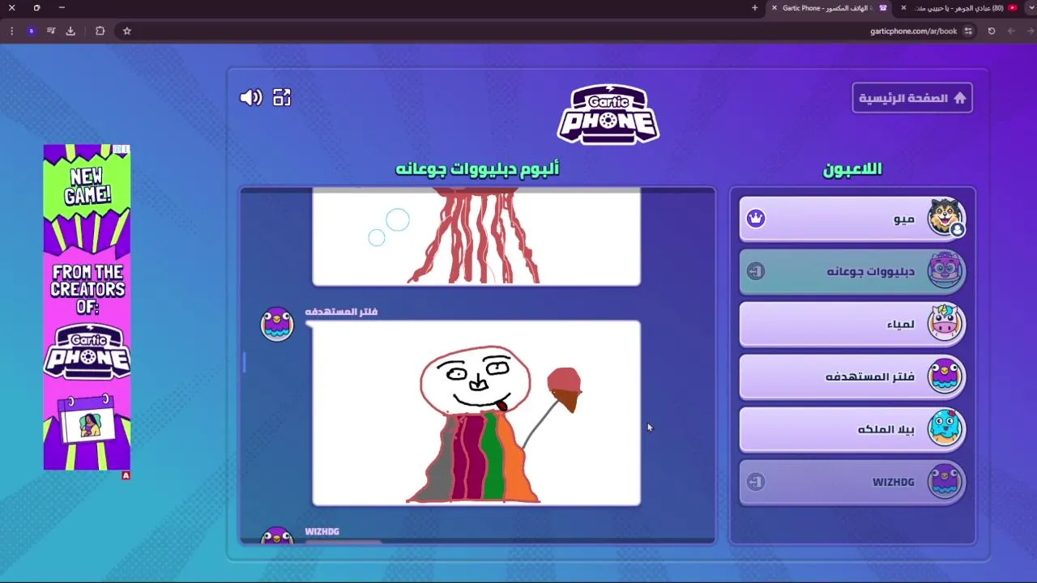The width and height of the screenshot is (1037, 583).
Task: Click the address bar garticphone.com/ar/book
Action: tap(913, 31)
